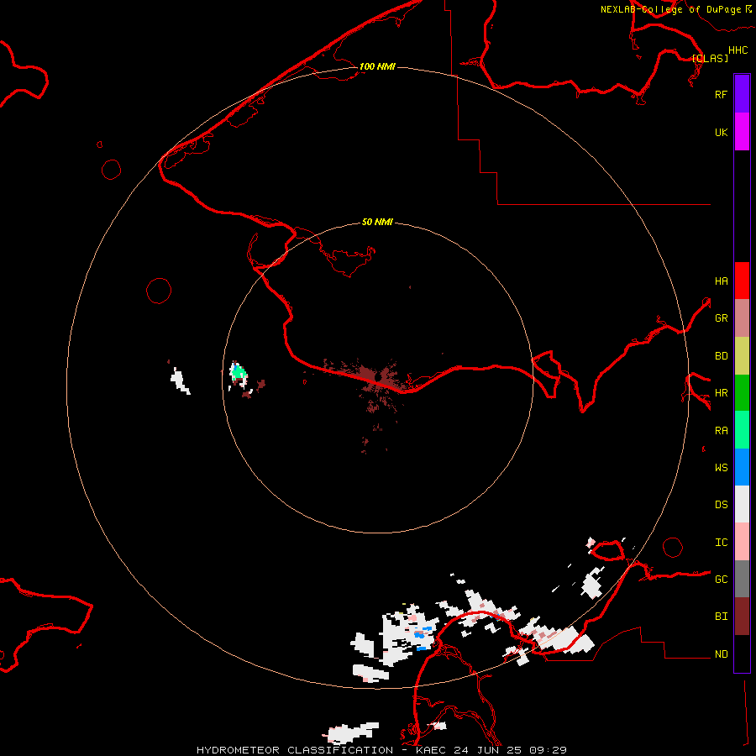The width and height of the screenshot is (756, 756).
Task: Click the BI brown legend color block
Action: [742, 617]
